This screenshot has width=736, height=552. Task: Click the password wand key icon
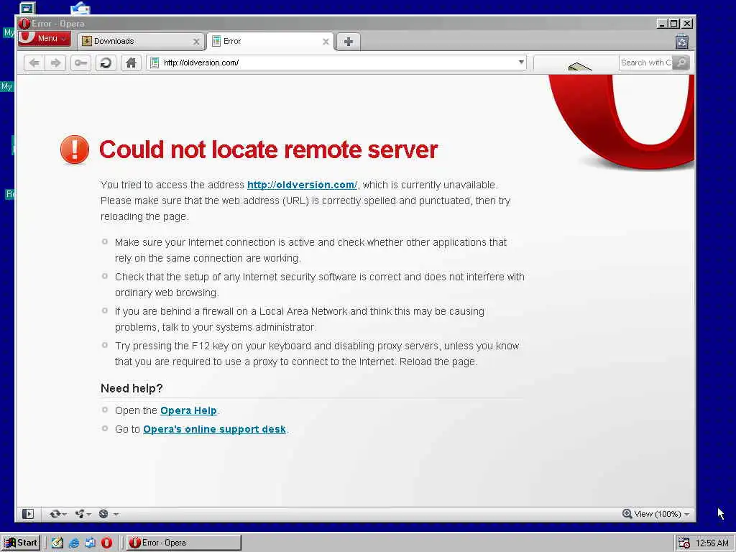click(80, 63)
